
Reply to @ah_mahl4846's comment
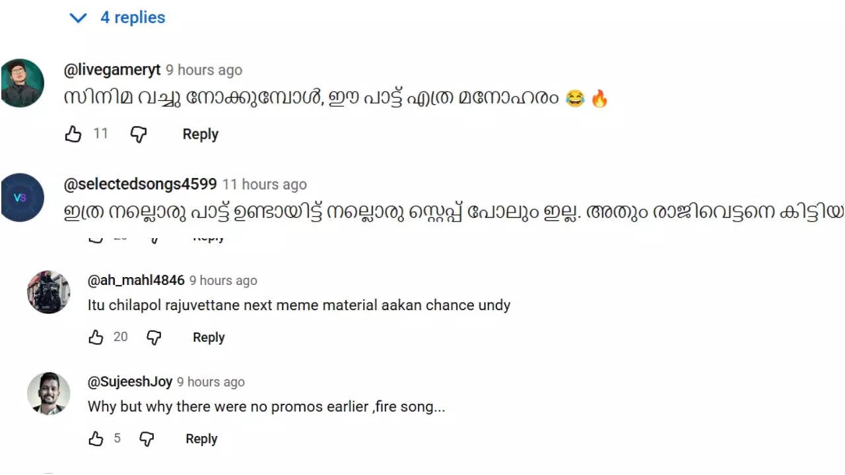(209, 338)
